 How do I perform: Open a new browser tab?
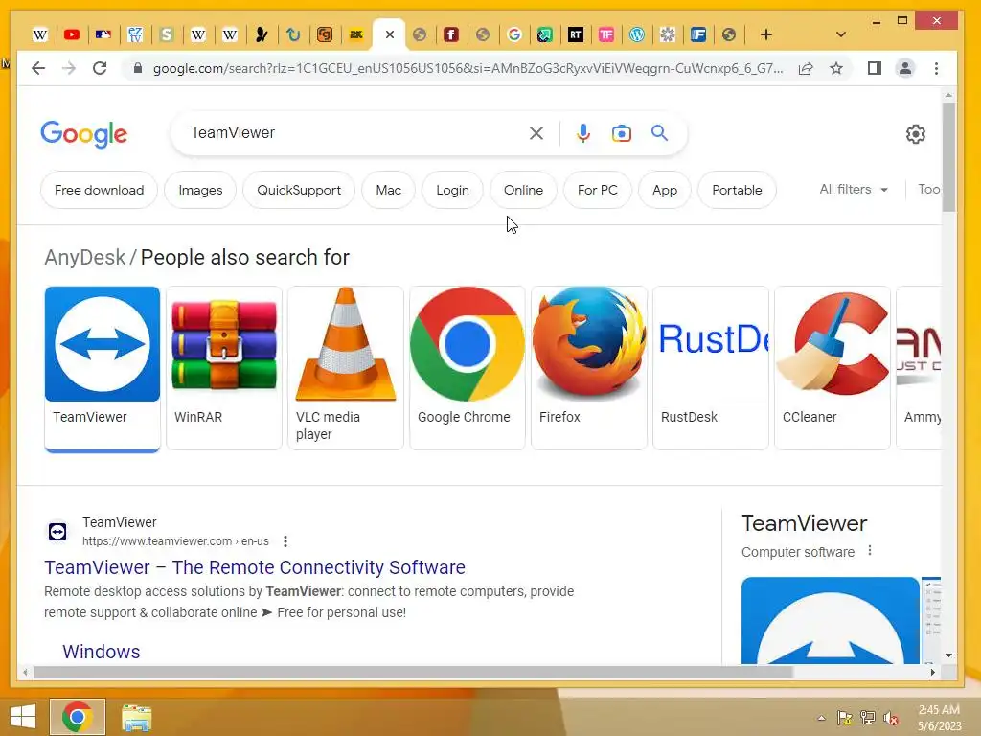click(x=765, y=34)
